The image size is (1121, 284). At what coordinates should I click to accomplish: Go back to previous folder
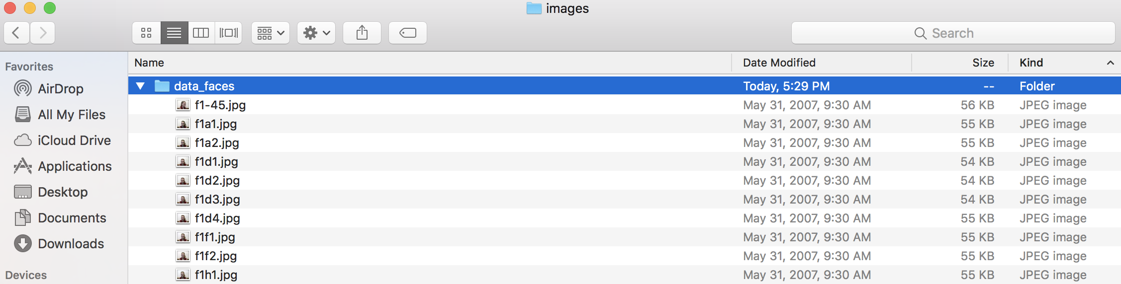tap(16, 33)
